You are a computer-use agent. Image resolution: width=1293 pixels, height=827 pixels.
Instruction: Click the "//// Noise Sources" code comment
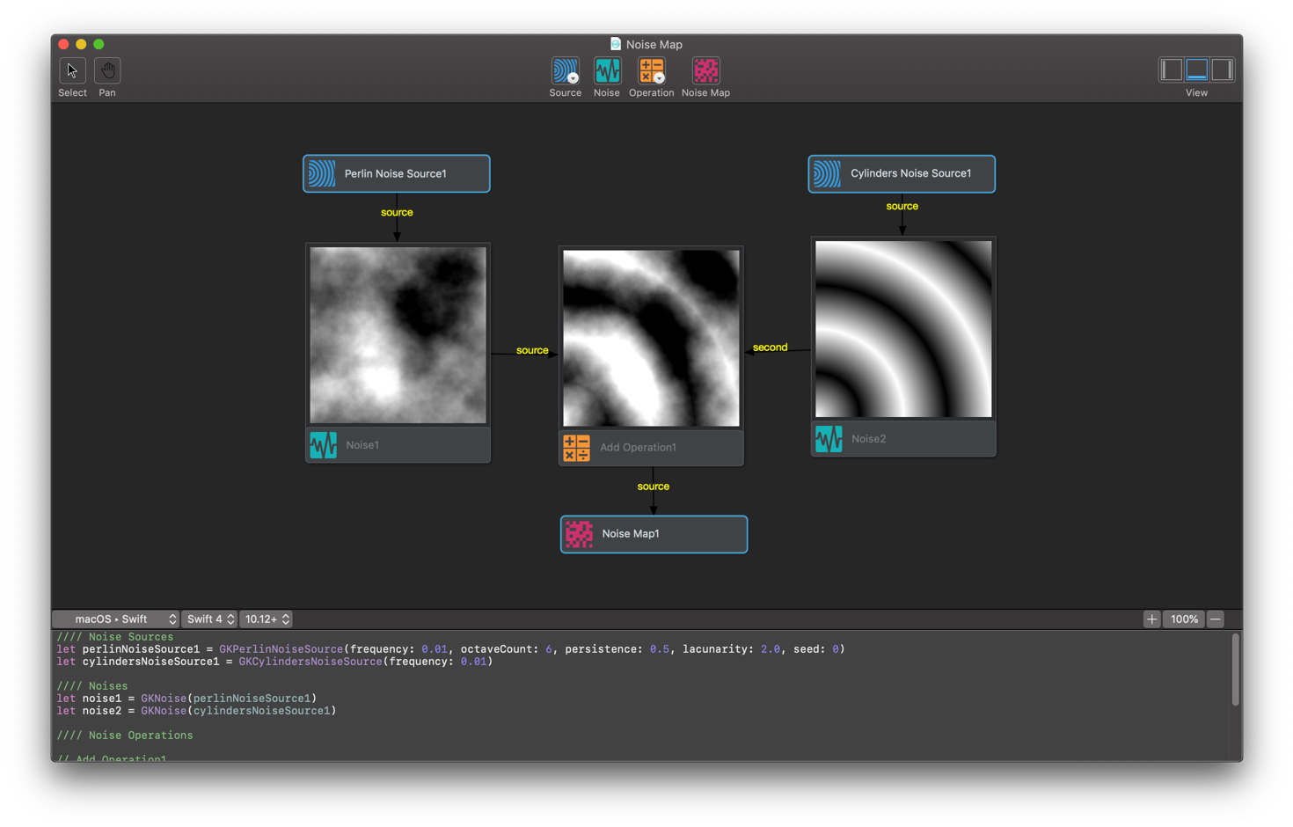[x=115, y=637]
